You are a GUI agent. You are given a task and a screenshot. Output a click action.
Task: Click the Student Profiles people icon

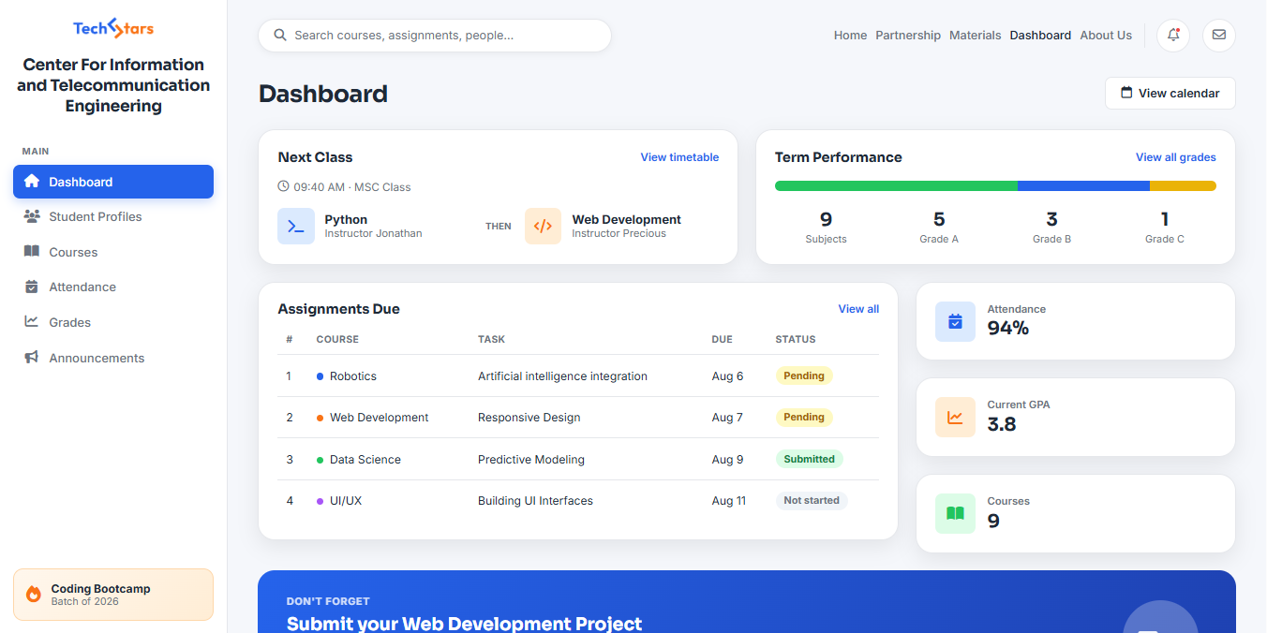(32, 216)
